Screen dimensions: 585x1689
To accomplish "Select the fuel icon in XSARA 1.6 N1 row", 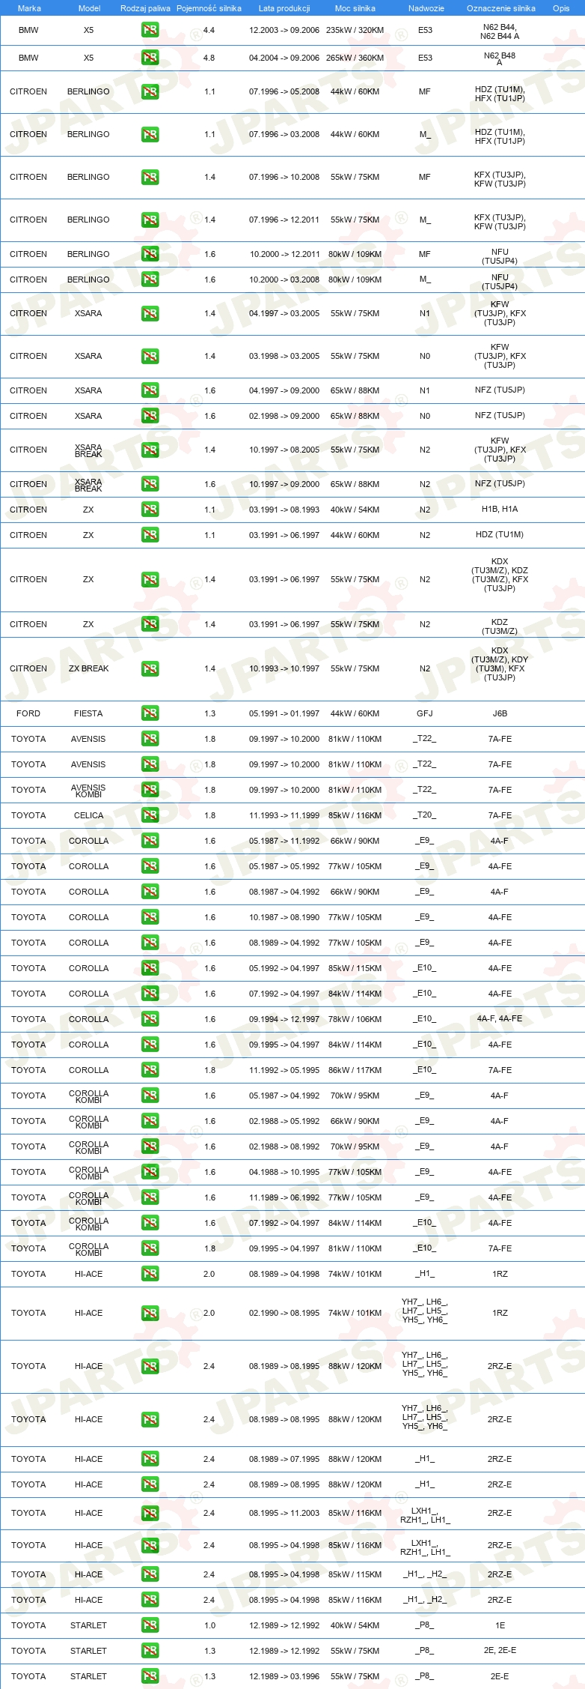I will pos(150,390).
